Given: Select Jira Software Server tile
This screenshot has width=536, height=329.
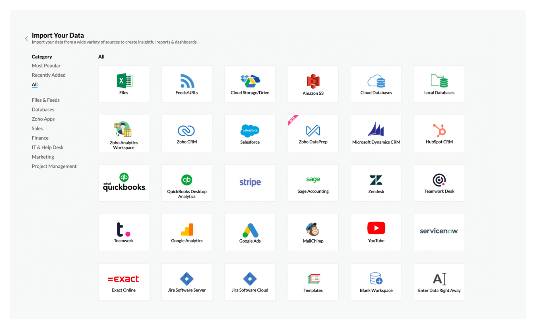Looking at the screenshot, I should pos(187,282).
